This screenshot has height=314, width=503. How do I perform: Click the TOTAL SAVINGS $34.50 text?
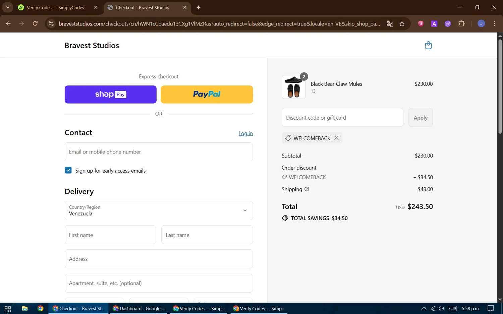click(319, 218)
